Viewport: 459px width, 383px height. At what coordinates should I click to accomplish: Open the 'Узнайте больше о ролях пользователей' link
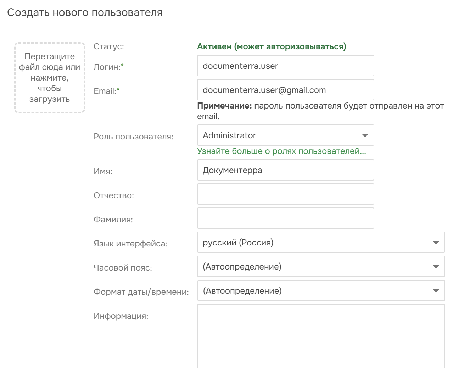pyautogui.click(x=281, y=151)
